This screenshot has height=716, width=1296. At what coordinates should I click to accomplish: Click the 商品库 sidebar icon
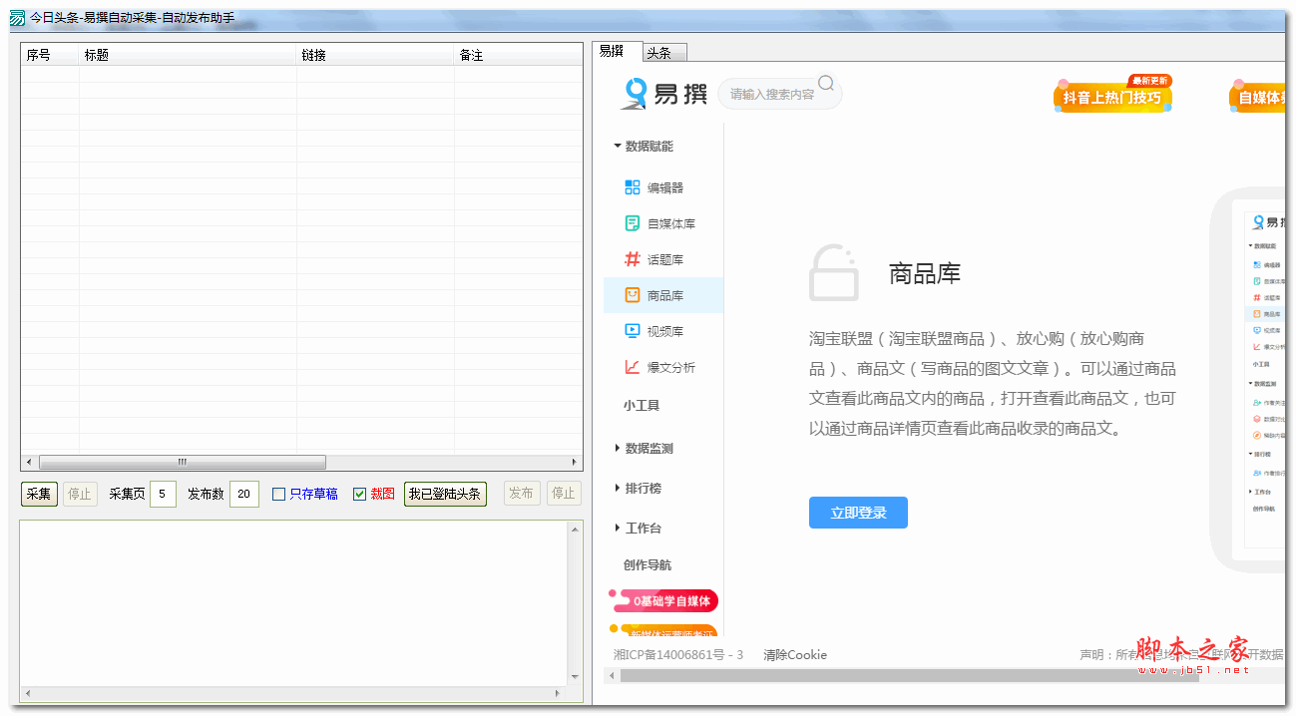pyautogui.click(x=633, y=295)
